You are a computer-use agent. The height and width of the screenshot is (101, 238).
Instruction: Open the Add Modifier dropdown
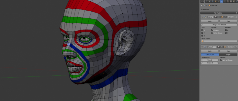[219, 13]
